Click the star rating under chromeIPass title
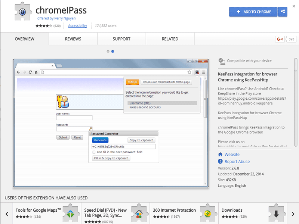This screenshot has width=299, height=224. pos(44,26)
